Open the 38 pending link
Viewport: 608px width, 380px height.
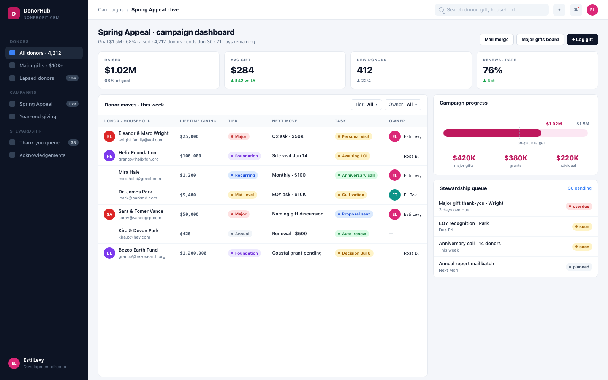[x=580, y=188]
